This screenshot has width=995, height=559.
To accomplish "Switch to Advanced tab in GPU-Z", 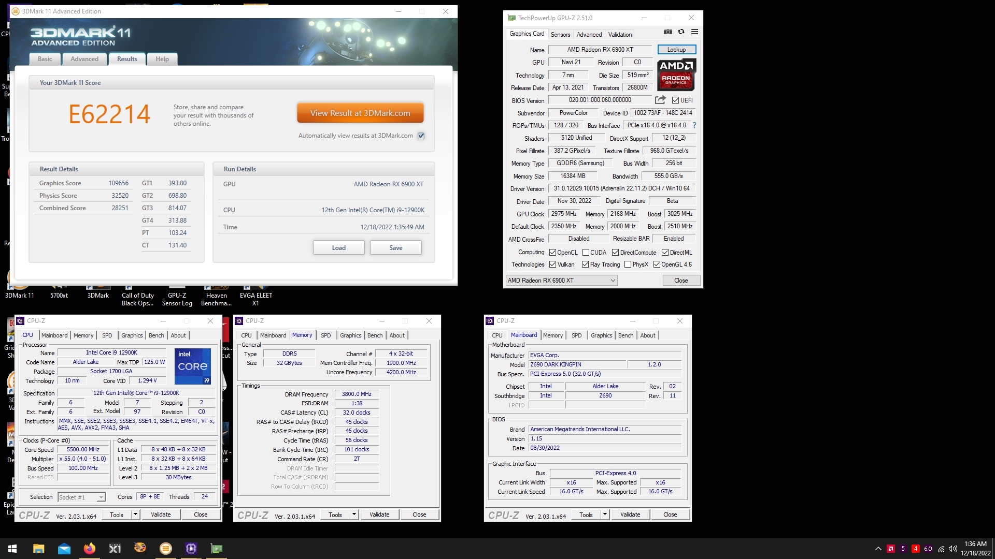I will pos(589,35).
